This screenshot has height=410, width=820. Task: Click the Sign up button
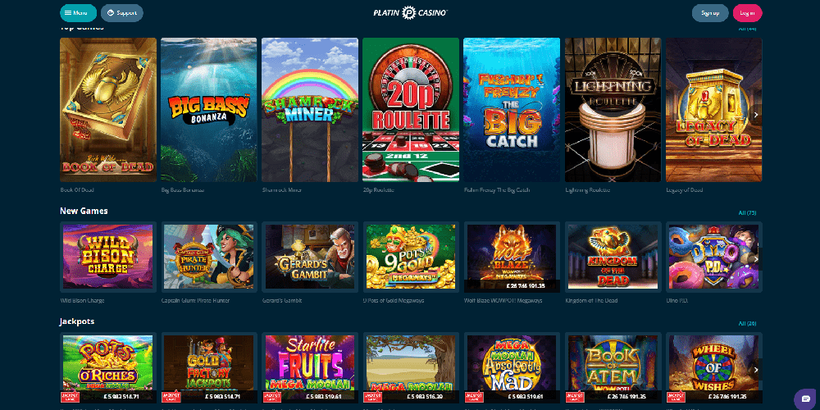tap(709, 13)
